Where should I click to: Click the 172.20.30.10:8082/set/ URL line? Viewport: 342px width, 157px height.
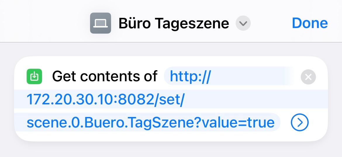[x=106, y=99]
